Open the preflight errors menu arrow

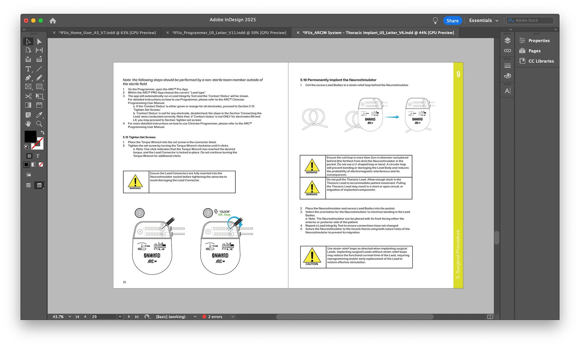(233, 317)
